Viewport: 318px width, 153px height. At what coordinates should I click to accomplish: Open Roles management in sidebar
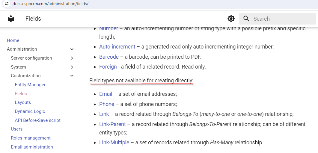coord(31,138)
